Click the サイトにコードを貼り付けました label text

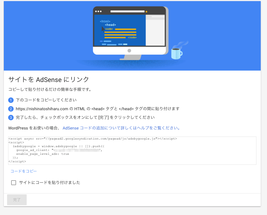(50, 183)
